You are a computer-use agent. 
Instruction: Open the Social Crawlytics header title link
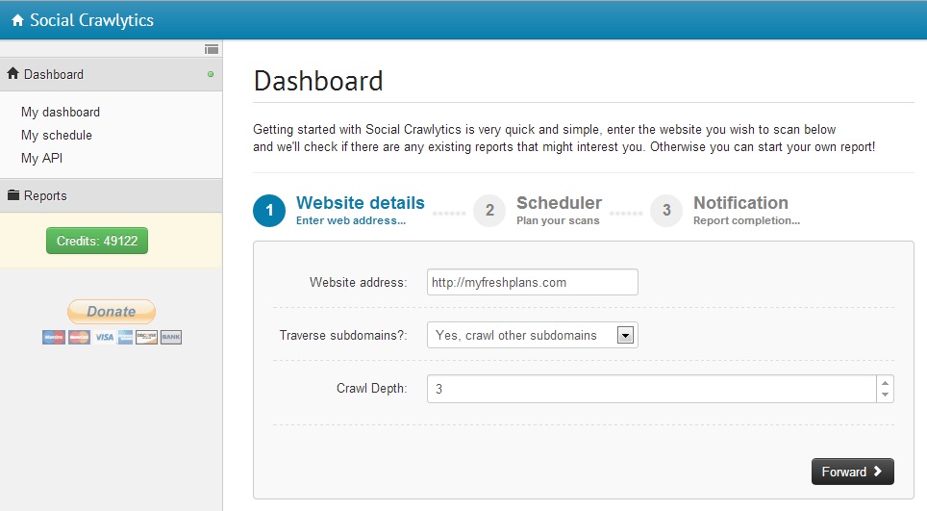(91, 20)
